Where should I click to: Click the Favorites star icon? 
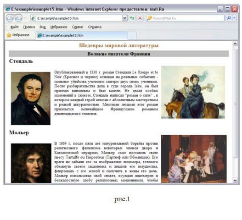[9, 35]
